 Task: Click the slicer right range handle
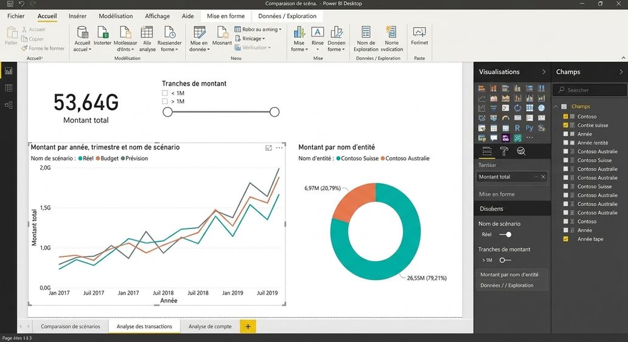274,112
